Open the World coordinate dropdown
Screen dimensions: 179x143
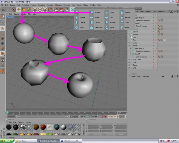(x=93, y=134)
